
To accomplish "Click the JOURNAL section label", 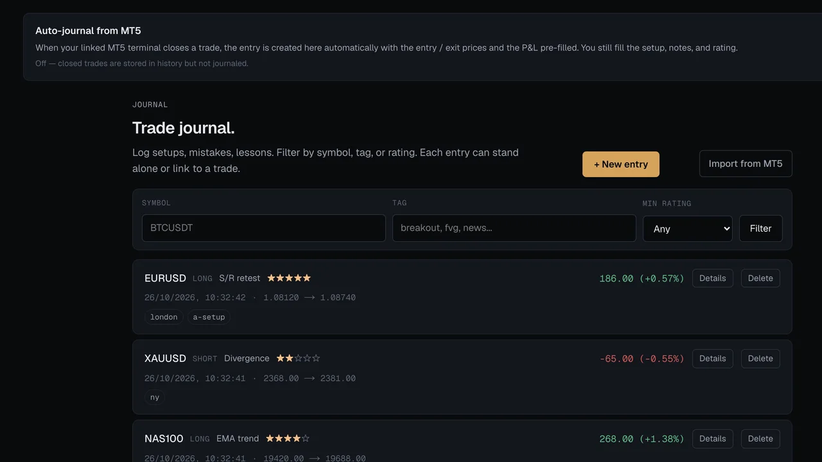I will 150,105.
